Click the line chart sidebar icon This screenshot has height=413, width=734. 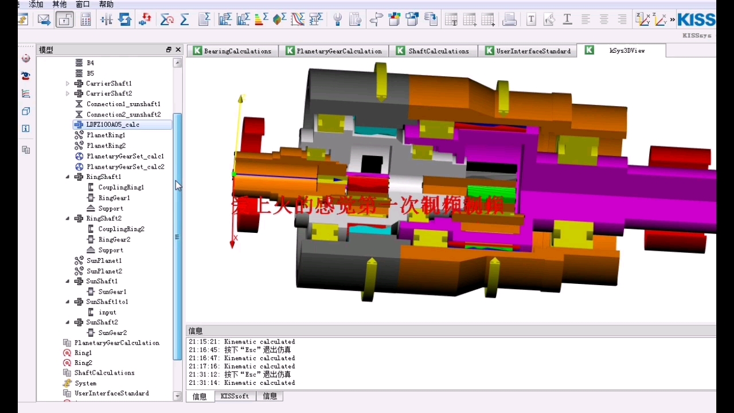point(26,93)
